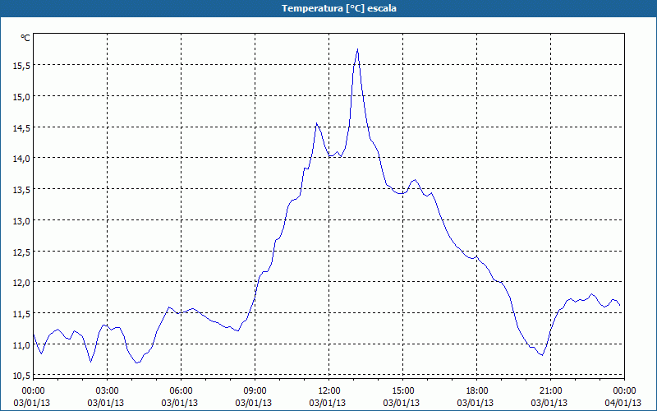Click the 12,0 y-axis value
The image size is (657, 411).
click(x=21, y=283)
